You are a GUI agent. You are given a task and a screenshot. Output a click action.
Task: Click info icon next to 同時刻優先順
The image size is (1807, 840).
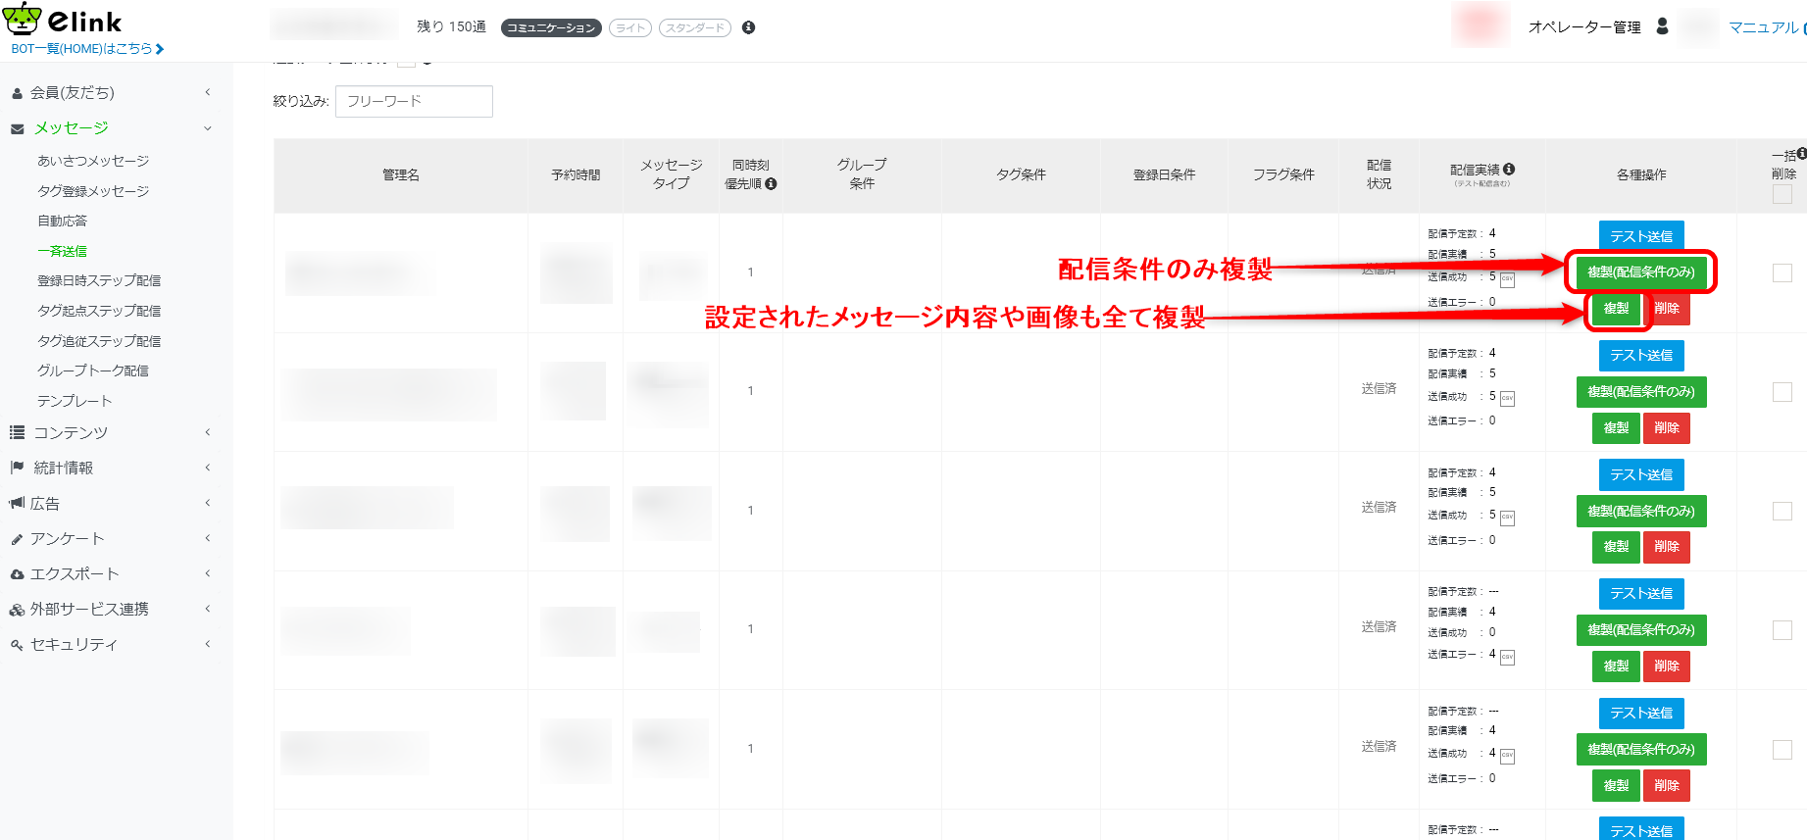pyautogui.click(x=771, y=183)
